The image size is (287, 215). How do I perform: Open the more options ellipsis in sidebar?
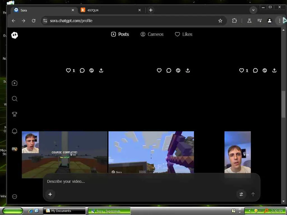[x=15, y=197]
